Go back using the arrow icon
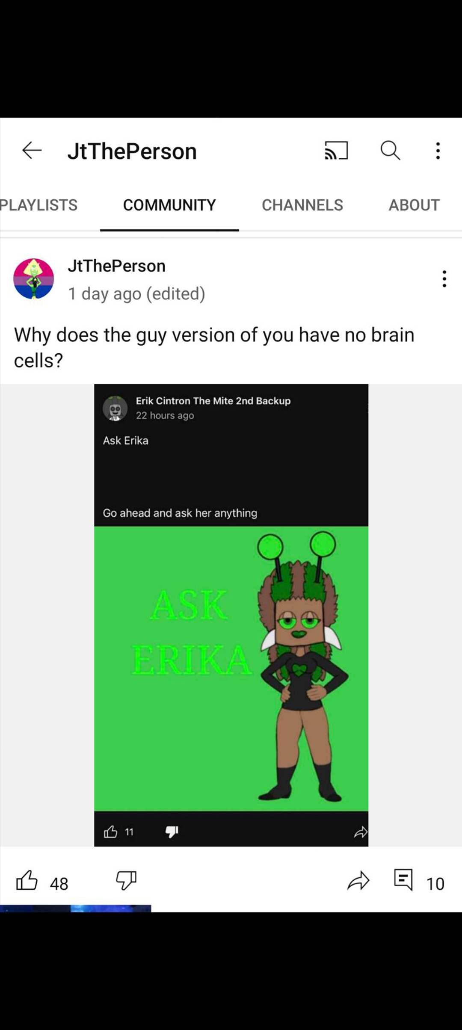Image resolution: width=462 pixels, height=1030 pixels. 32,151
